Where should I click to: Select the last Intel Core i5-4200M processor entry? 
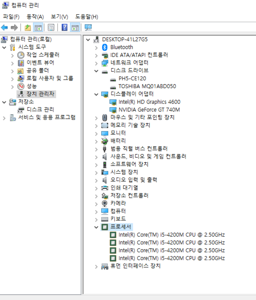click(172, 258)
